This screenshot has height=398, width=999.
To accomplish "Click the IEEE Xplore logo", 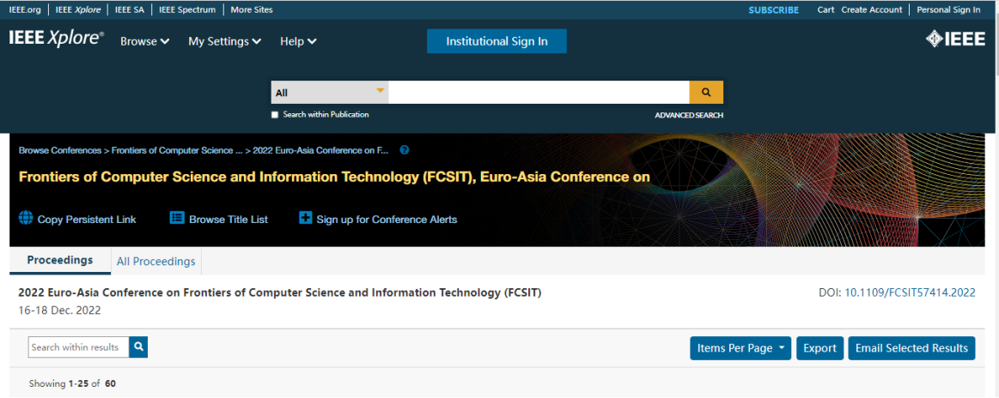I will pos(56,39).
